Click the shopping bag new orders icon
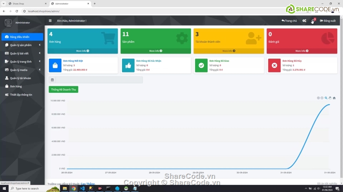343x192 pixels. 55,65
